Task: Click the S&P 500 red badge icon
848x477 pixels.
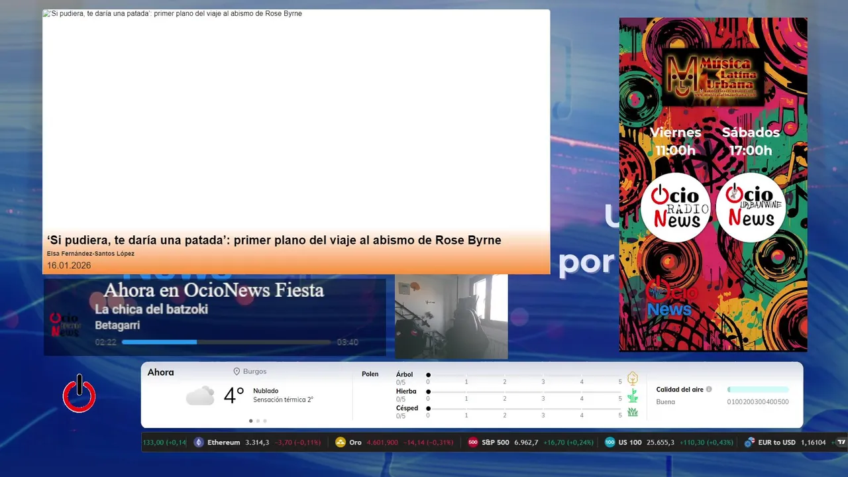Action: [x=473, y=443]
